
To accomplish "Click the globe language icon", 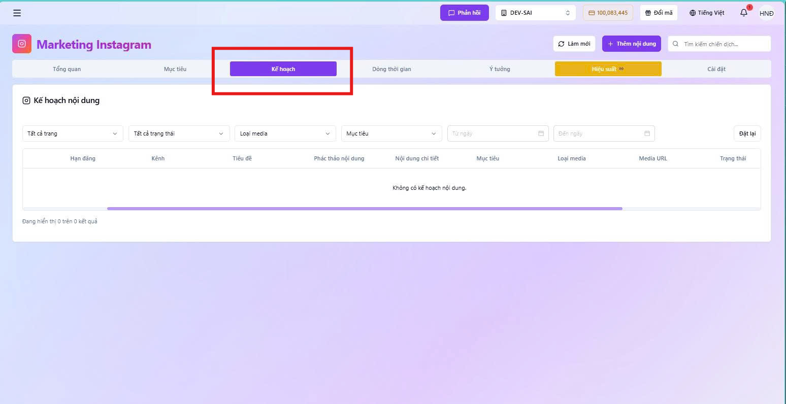I will (693, 13).
